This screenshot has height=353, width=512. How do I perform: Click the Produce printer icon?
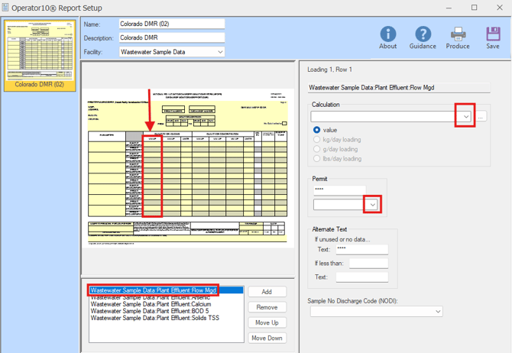click(x=458, y=35)
